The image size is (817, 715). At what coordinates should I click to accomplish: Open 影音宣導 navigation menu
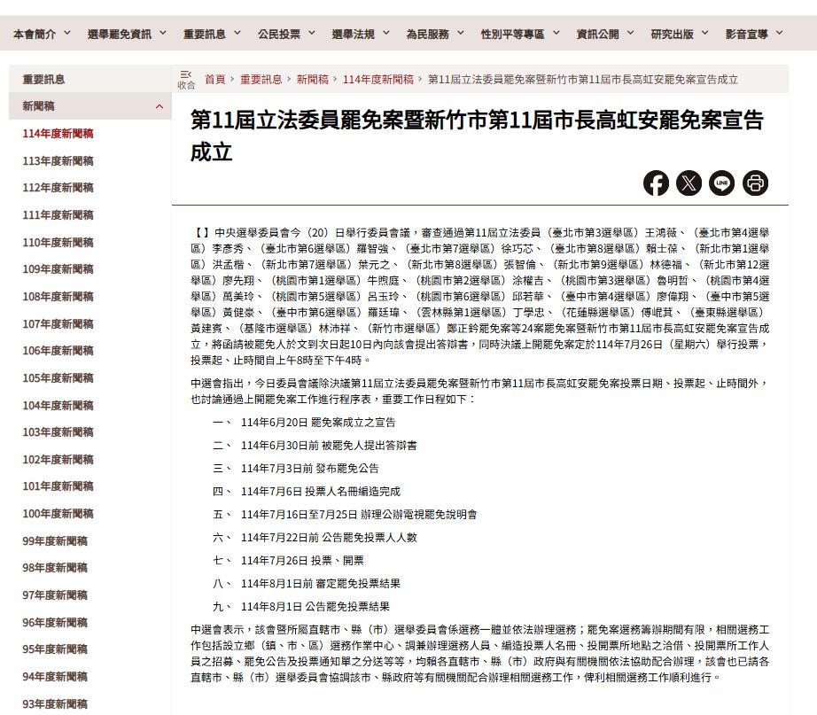[753, 34]
